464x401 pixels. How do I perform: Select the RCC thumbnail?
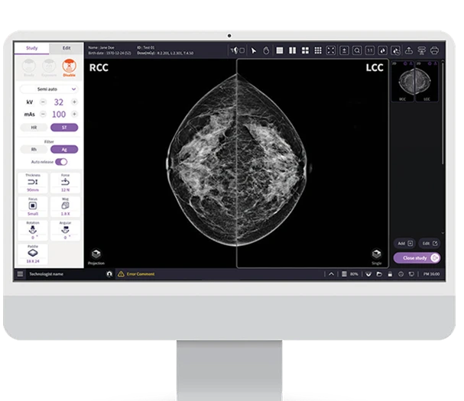click(x=403, y=82)
